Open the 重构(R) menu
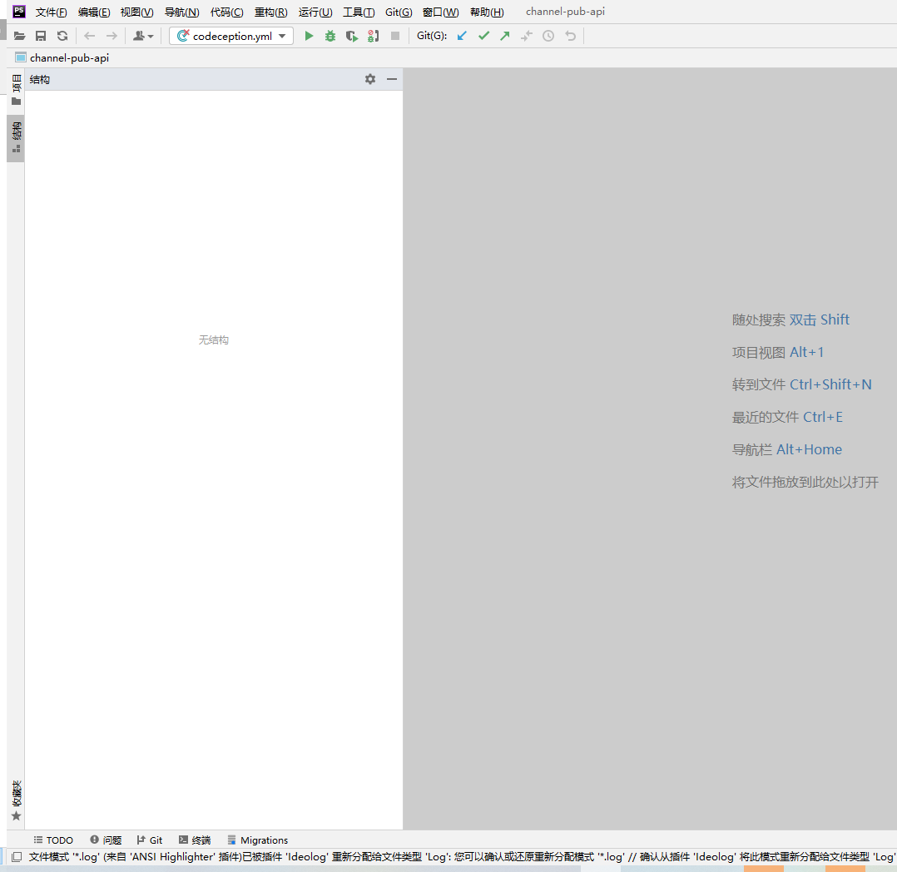The height and width of the screenshot is (872, 897). (270, 12)
